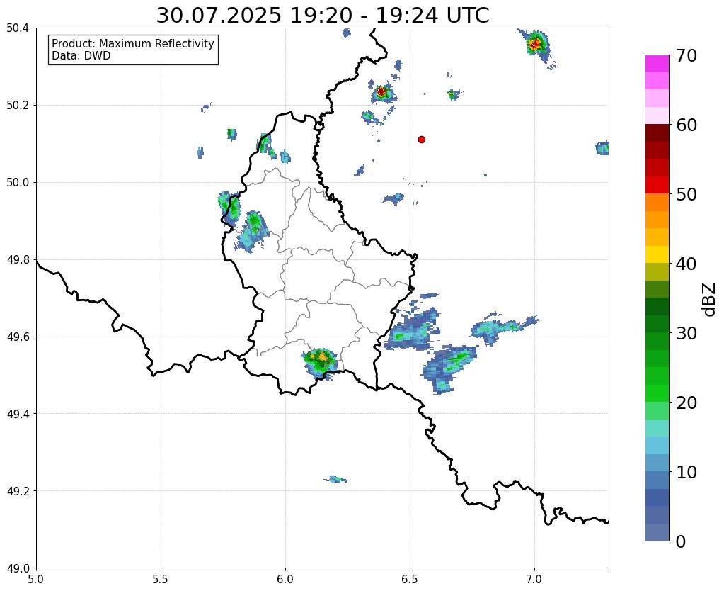This screenshot has height=591, width=724.
Task: Click the colorbar tick label "30"
Action: coord(685,333)
